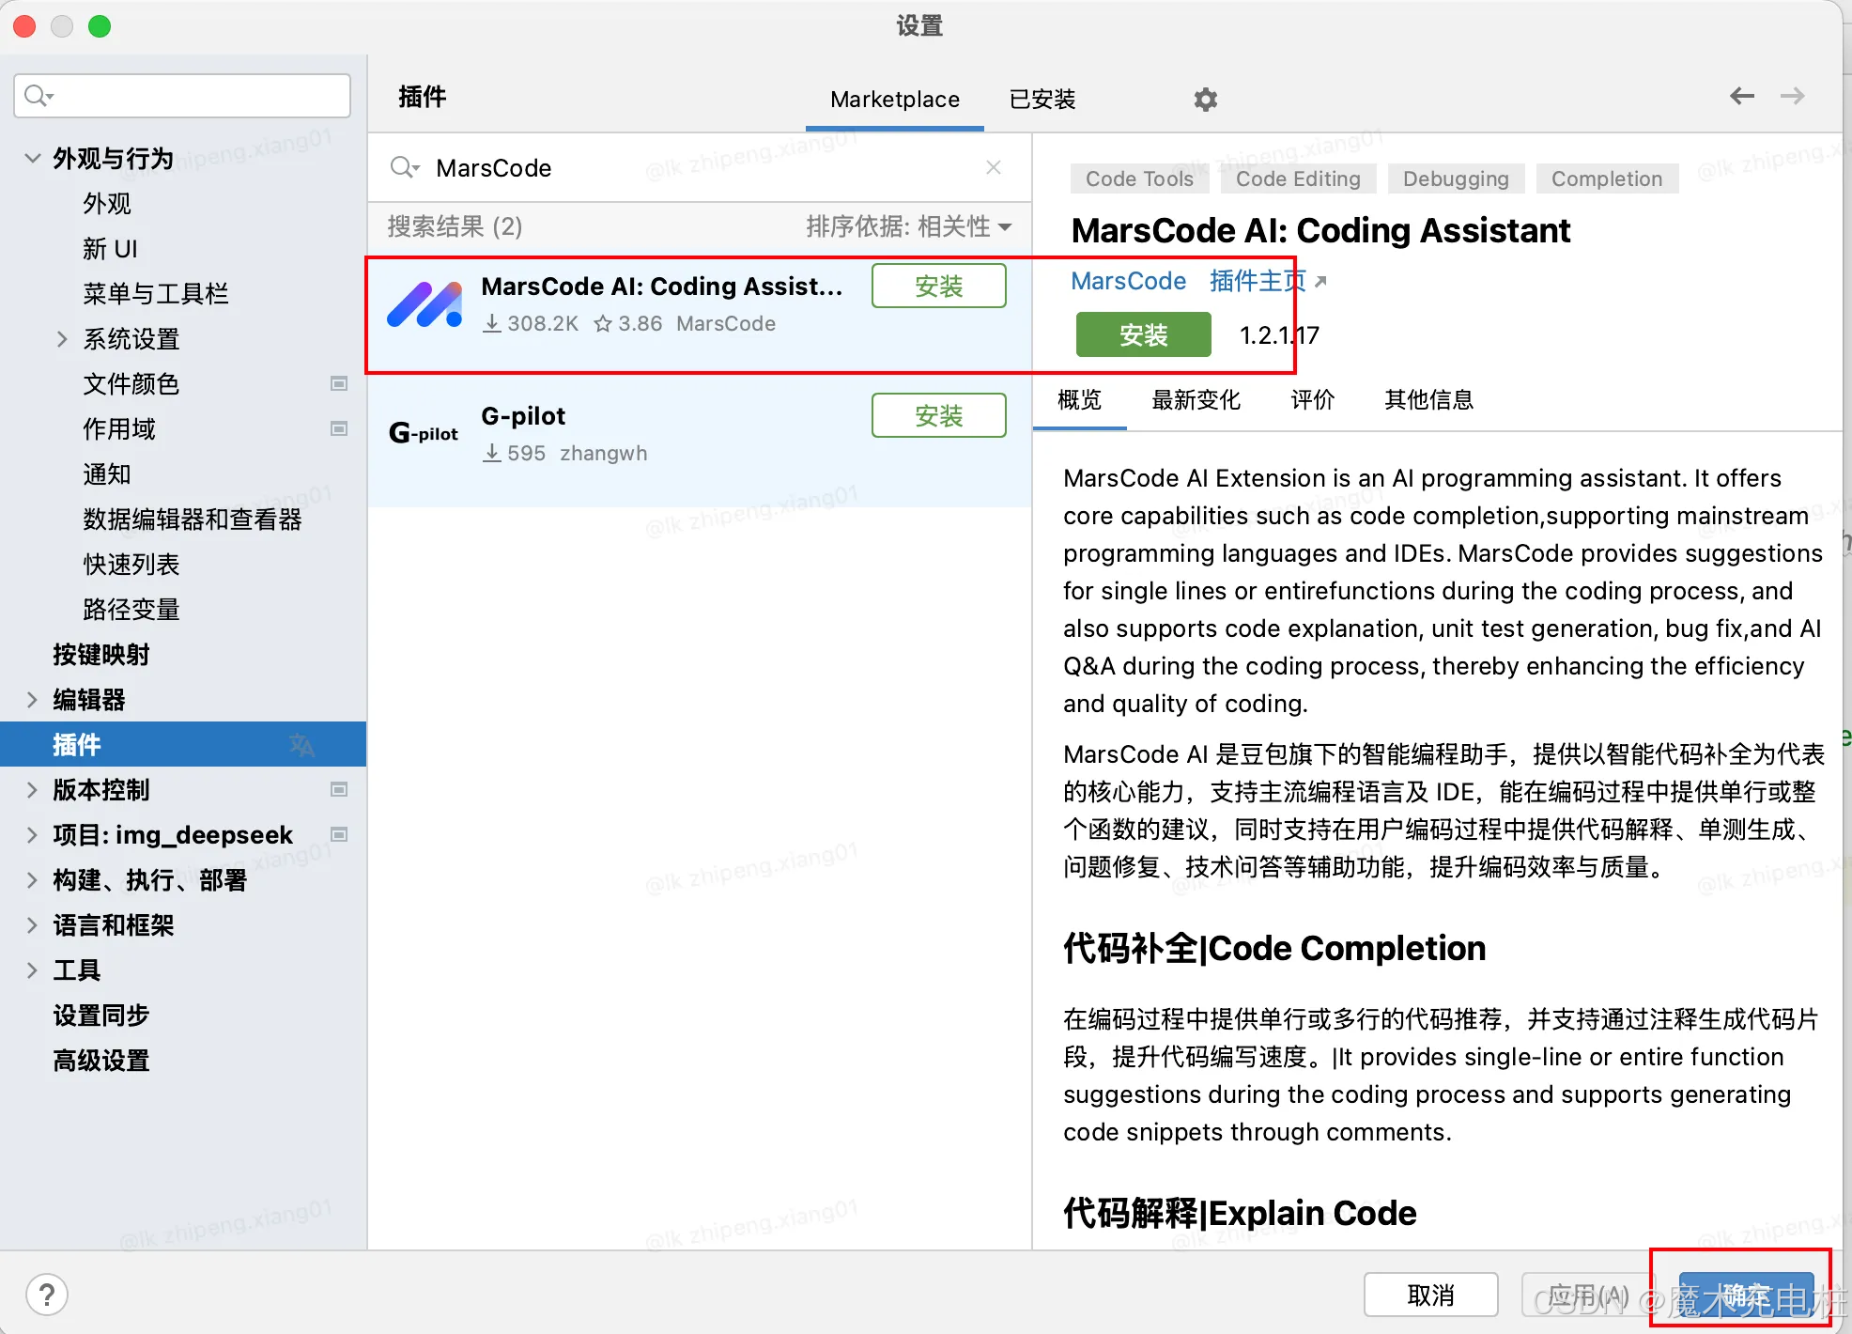
Task: Clear the MarsCode search text
Action: pos(994,167)
